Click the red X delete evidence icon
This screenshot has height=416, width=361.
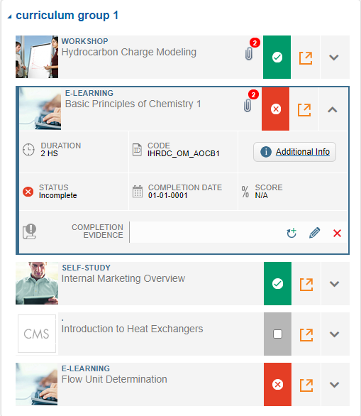[x=337, y=234]
